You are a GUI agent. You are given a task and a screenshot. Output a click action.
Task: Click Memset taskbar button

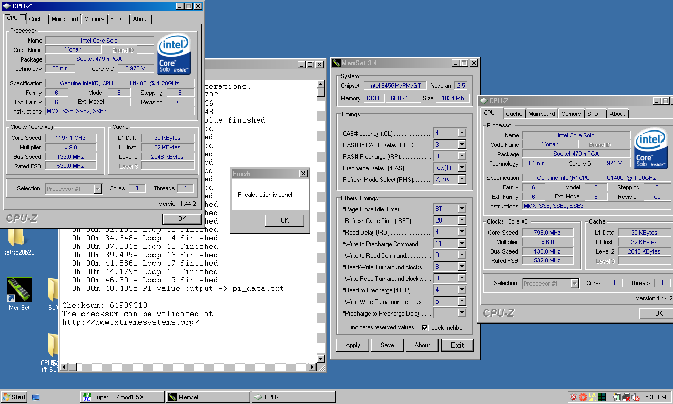click(207, 397)
